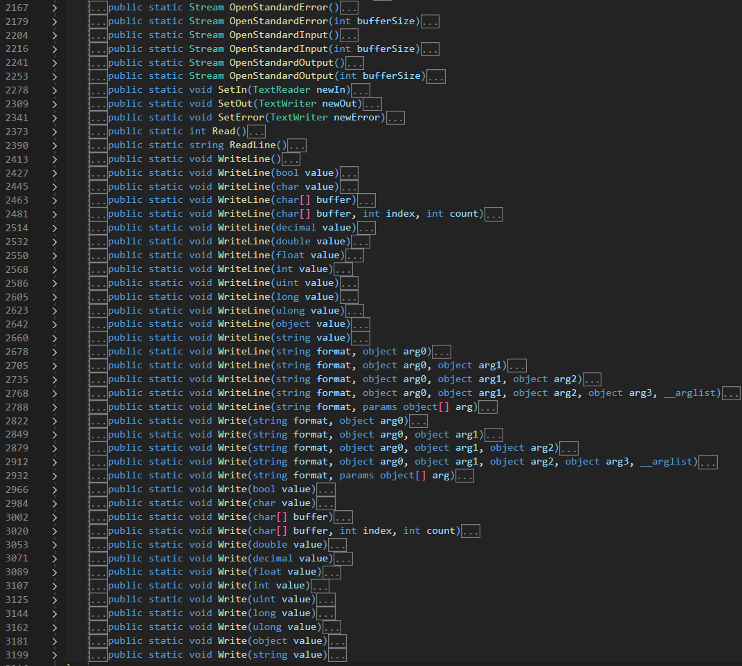Expand the fold chevron on line 2879
The width and height of the screenshot is (742, 666).
click(x=55, y=448)
